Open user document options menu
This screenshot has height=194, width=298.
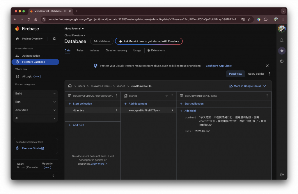(116, 96)
